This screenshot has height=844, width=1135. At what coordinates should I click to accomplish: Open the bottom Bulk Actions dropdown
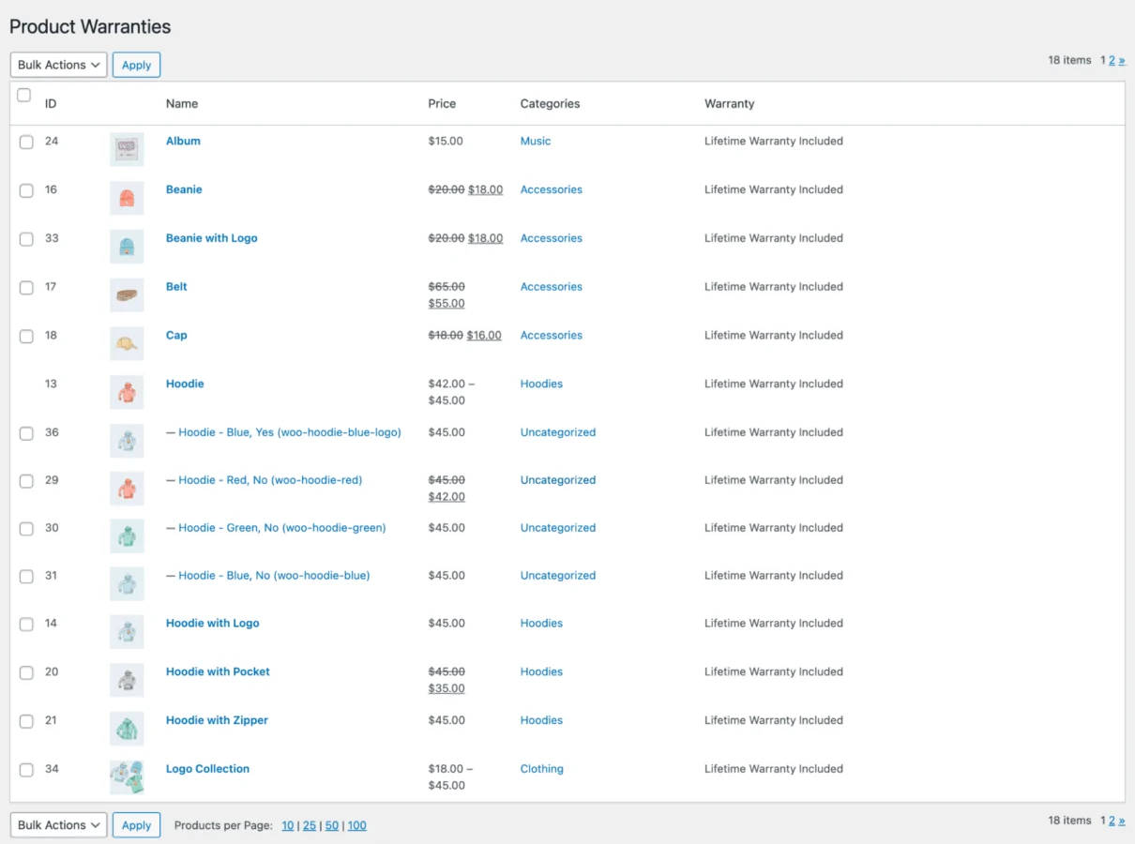[x=58, y=825]
